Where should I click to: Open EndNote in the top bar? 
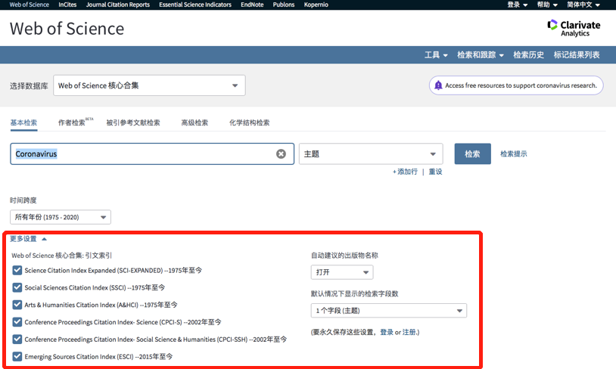tap(252, 5)
